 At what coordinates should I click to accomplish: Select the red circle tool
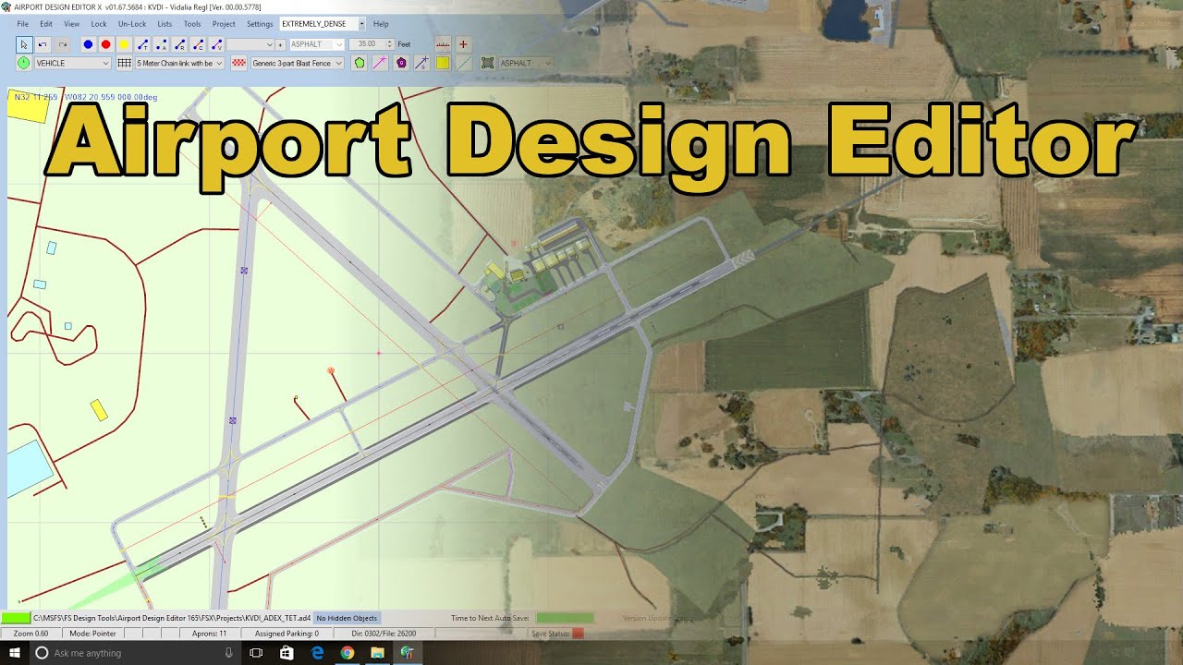pos(105,44)
